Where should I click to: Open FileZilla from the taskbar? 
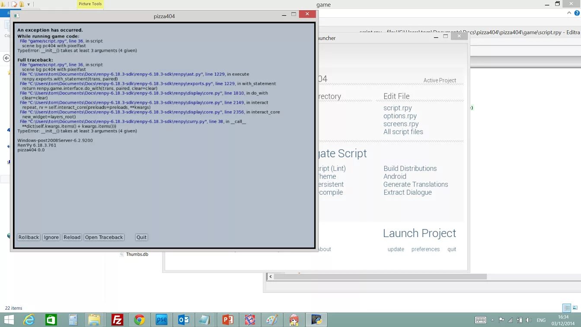tap(117, 320)
